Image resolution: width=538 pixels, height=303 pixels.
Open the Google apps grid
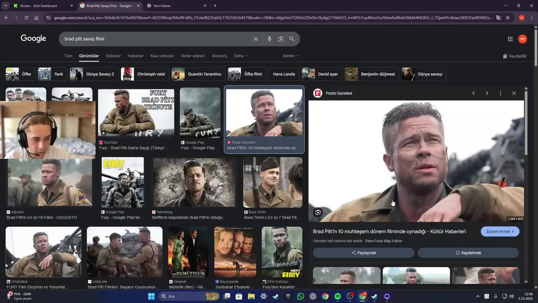(x=510, y=39)
